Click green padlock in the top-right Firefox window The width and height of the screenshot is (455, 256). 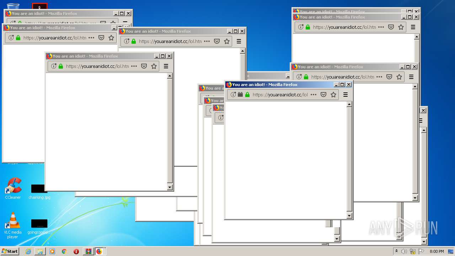[x=308, y=27]
